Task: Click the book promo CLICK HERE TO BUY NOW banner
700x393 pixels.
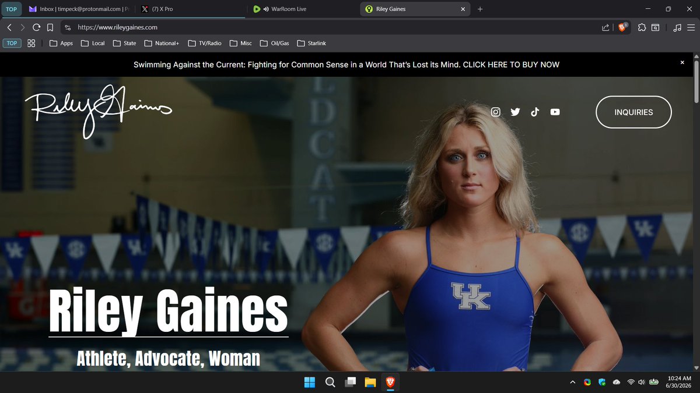Action: click(346, 65)
